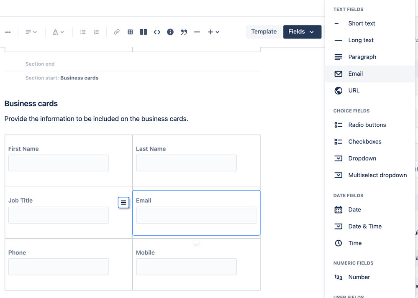
Task: Click the Template button
Action: point(264,32)
